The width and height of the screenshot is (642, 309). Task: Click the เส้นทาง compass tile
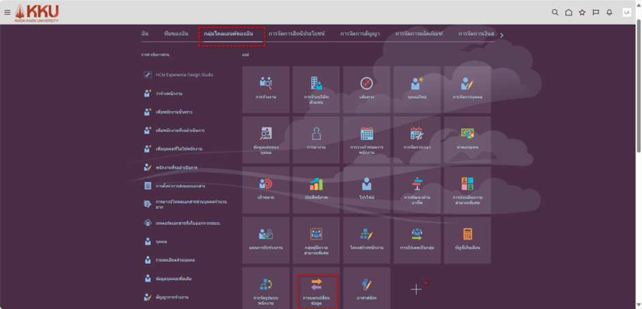[x=366, y=88]
